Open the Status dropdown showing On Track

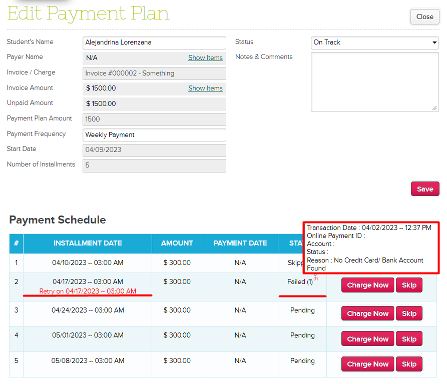click(x=374, y=42)
